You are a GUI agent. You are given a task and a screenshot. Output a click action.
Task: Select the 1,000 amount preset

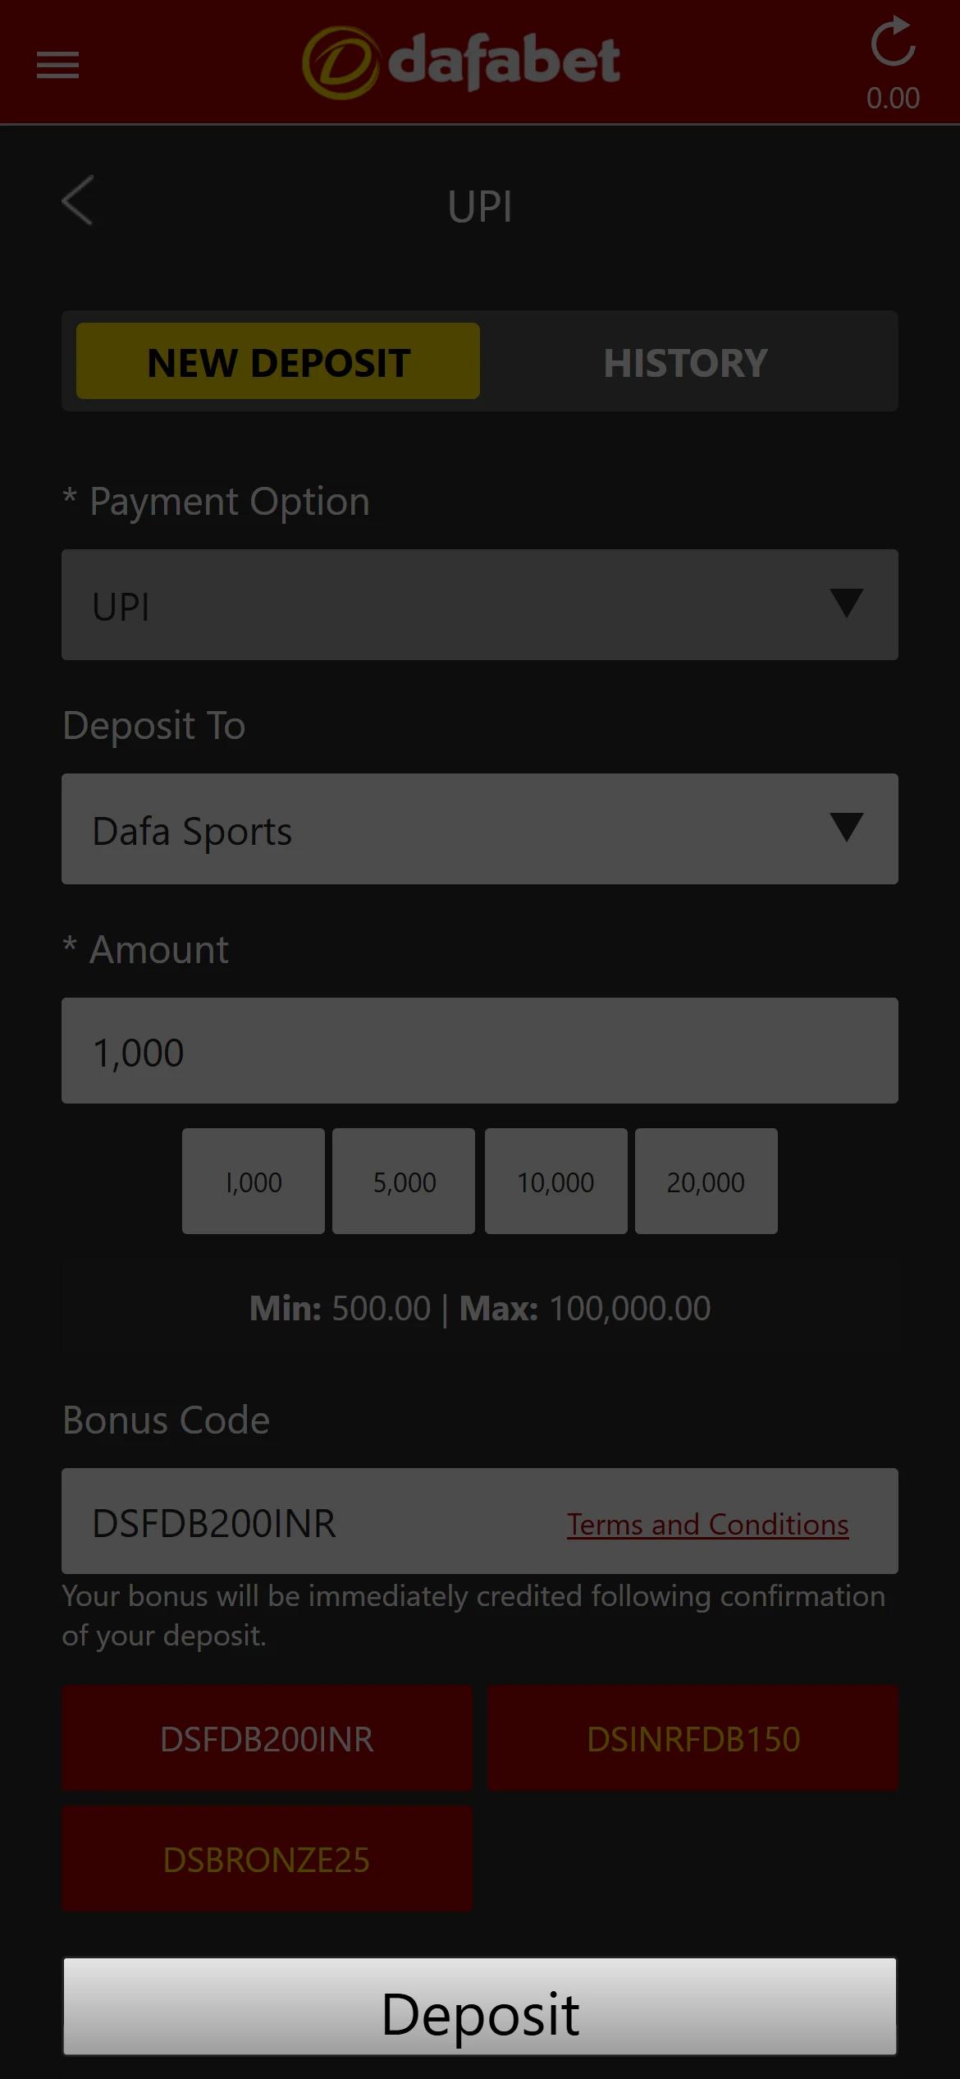pos(253,1182)
